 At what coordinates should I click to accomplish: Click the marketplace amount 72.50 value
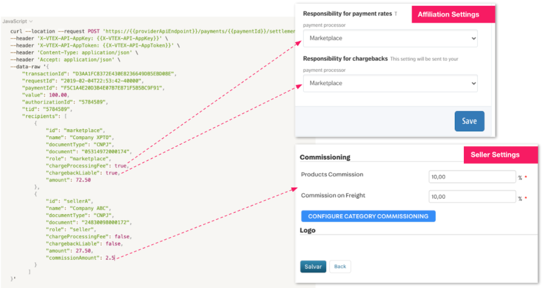83,180
